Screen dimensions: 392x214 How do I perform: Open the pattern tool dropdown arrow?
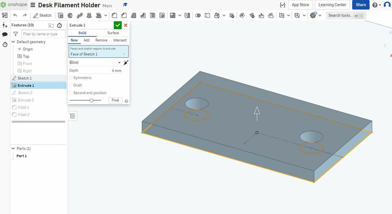180,15
